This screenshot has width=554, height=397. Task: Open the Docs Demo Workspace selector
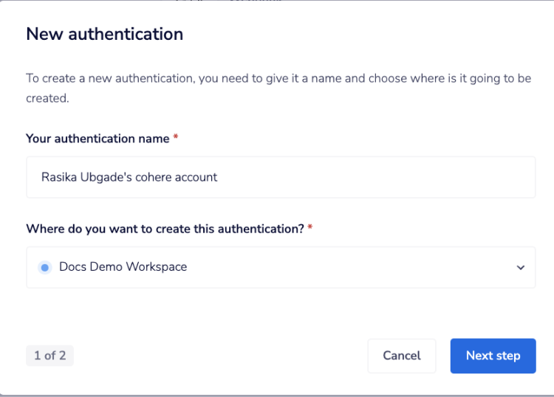click(x=281, y=267)
